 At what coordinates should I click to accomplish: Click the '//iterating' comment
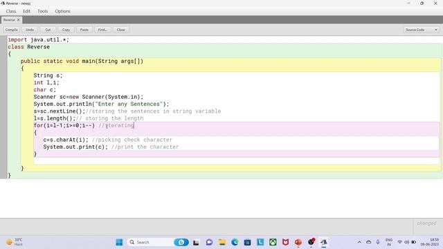116,125
